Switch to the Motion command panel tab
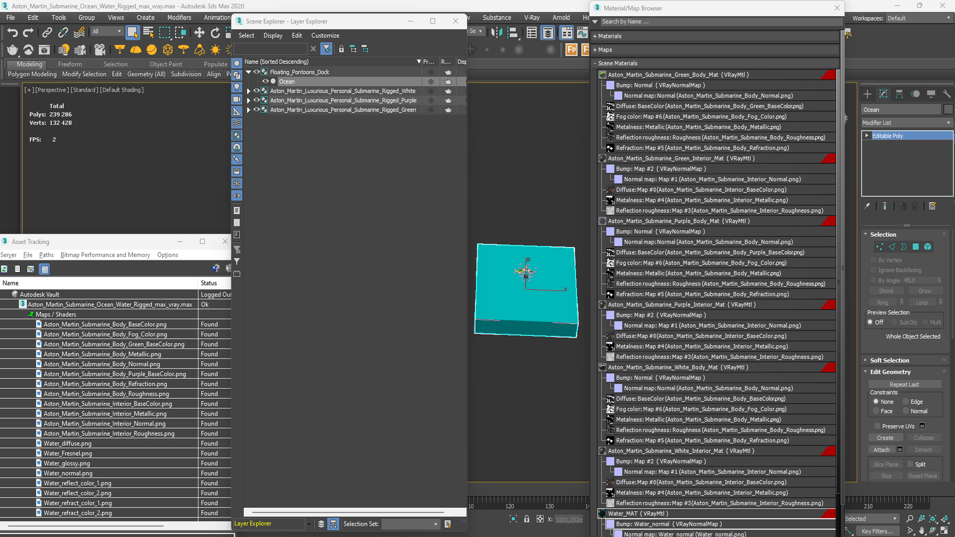The image size is (955, 537). point(915,94)
